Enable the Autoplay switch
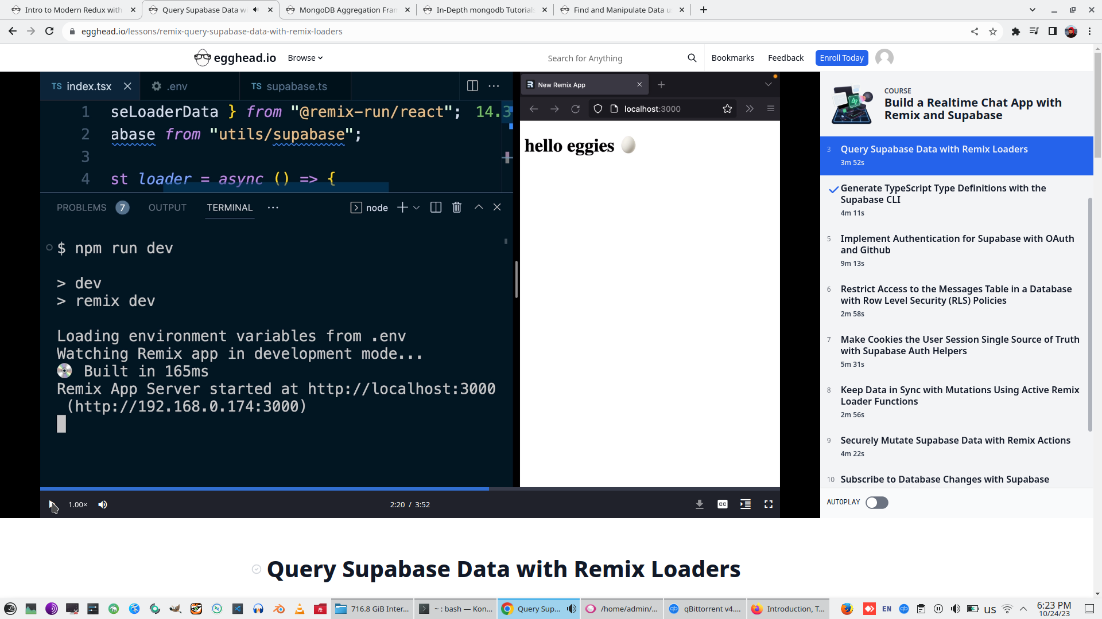This screenshot has width=1102, height=619. [876, 503]
